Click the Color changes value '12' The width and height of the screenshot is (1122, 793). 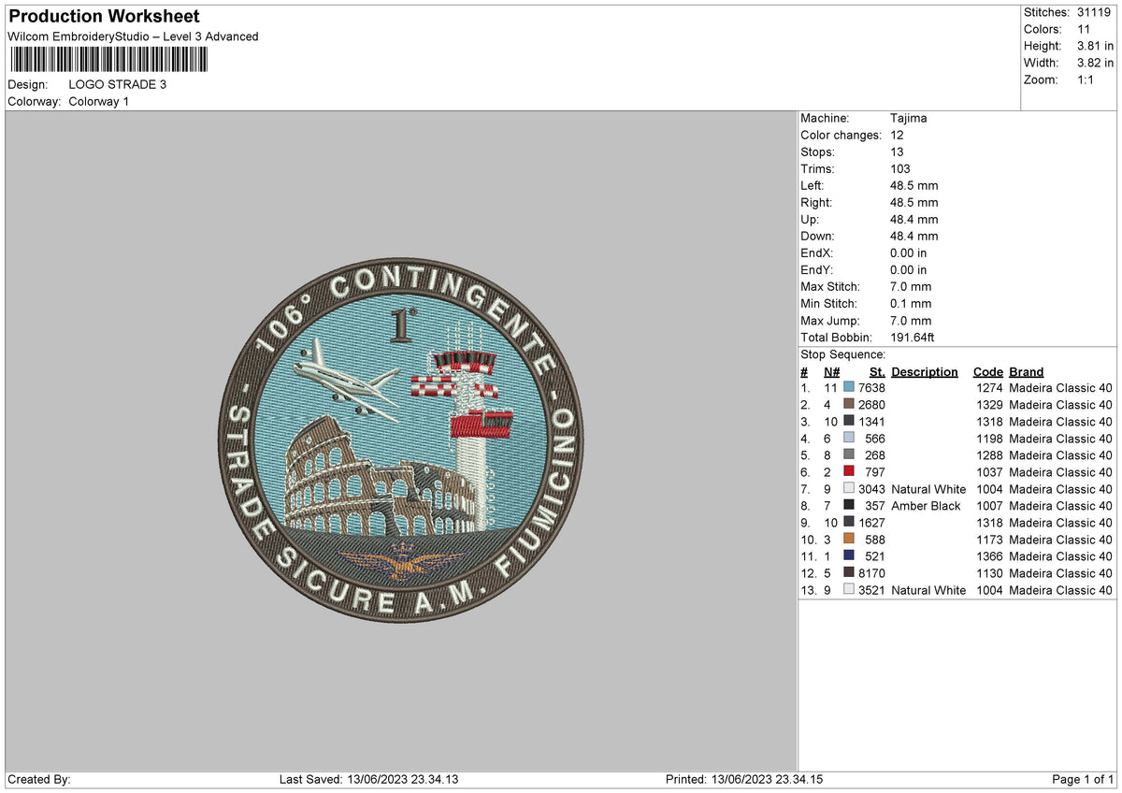click(x=898, y=136)
